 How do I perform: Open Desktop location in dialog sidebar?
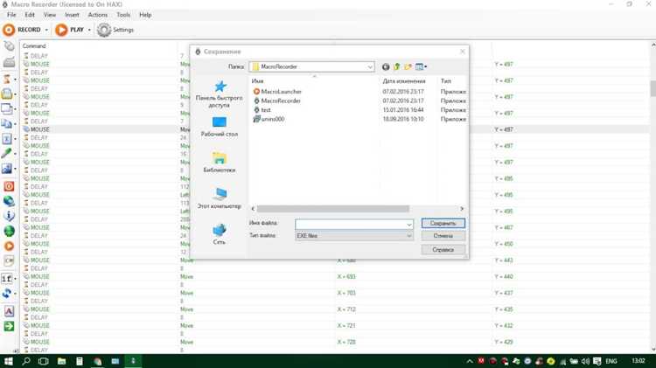220,127
